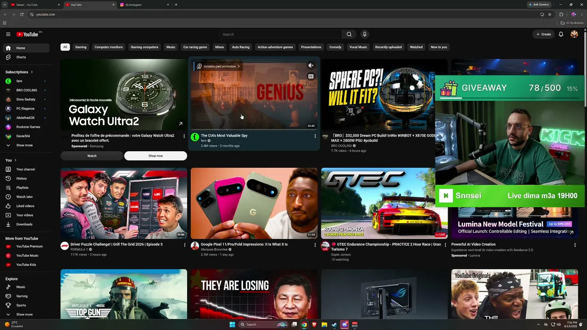587x330 pixels.
Task: Click the search magnifier button
Action: pyautogui.click(x=349, y=34)
